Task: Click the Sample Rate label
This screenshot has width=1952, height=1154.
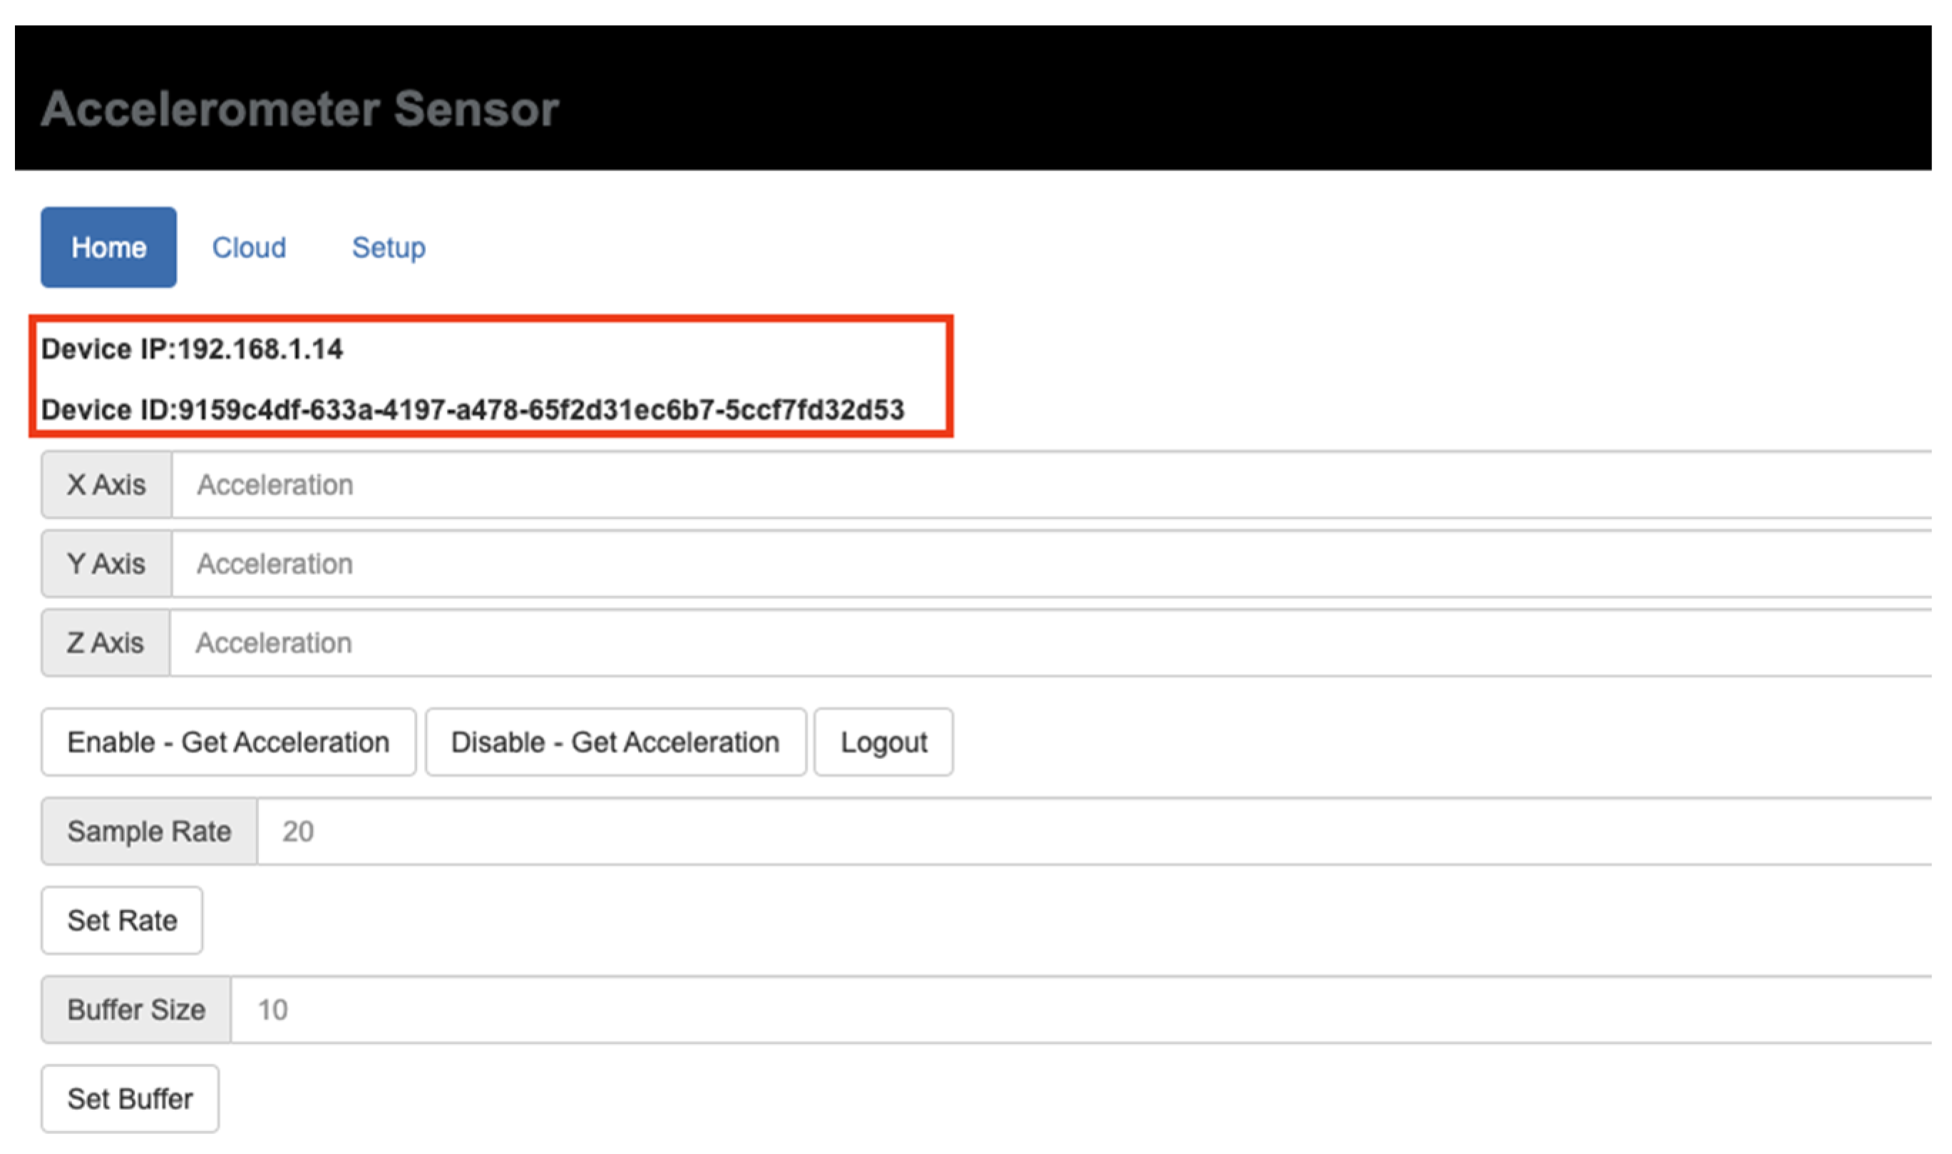Action: tap(149, 830)
